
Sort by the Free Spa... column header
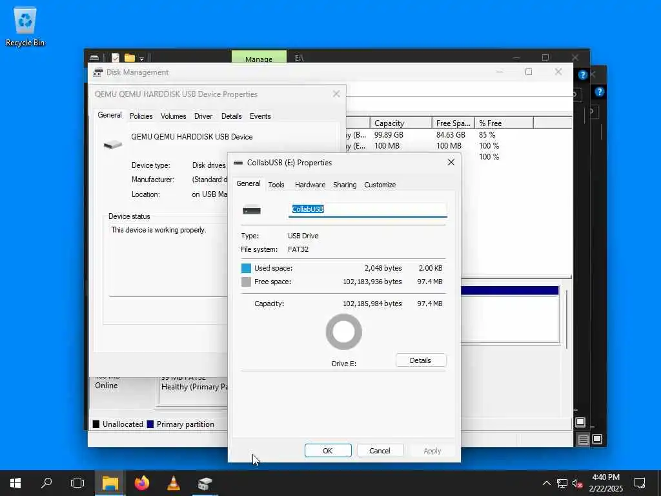pos(453,123)
